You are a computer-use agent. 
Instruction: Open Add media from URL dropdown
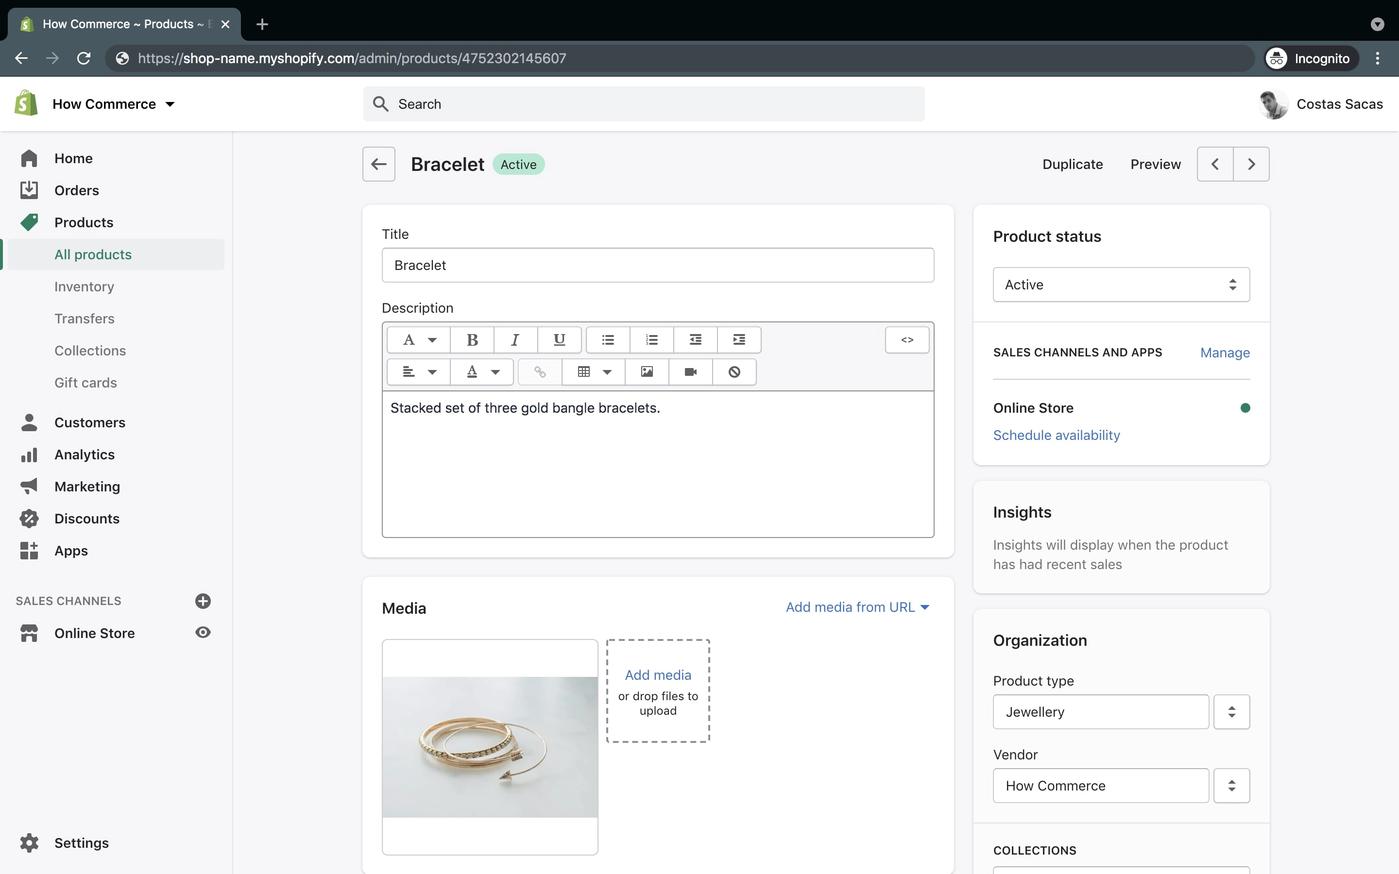(857, 607)
